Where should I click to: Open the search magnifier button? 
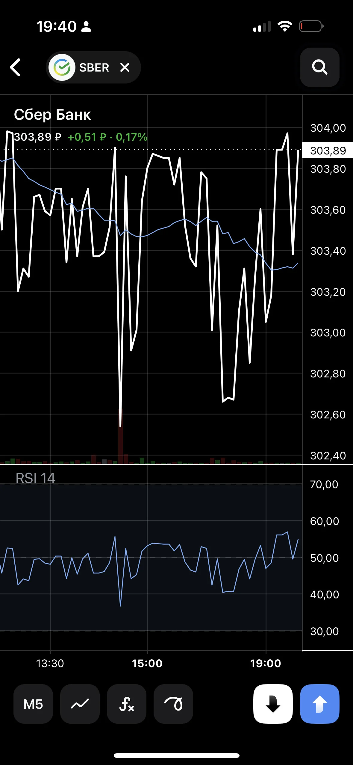(319, 67)
